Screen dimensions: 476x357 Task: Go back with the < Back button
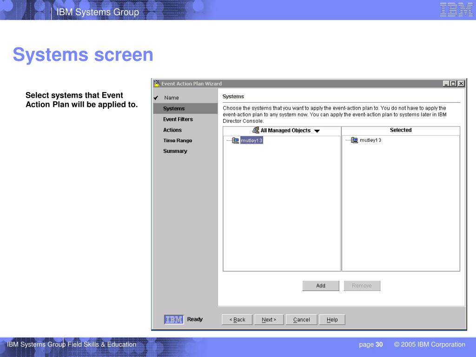tap(237, 320)
